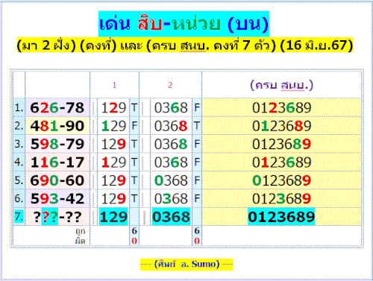
Task: Select the highlighted 129 cell in row 7
Action: (113, 217)
